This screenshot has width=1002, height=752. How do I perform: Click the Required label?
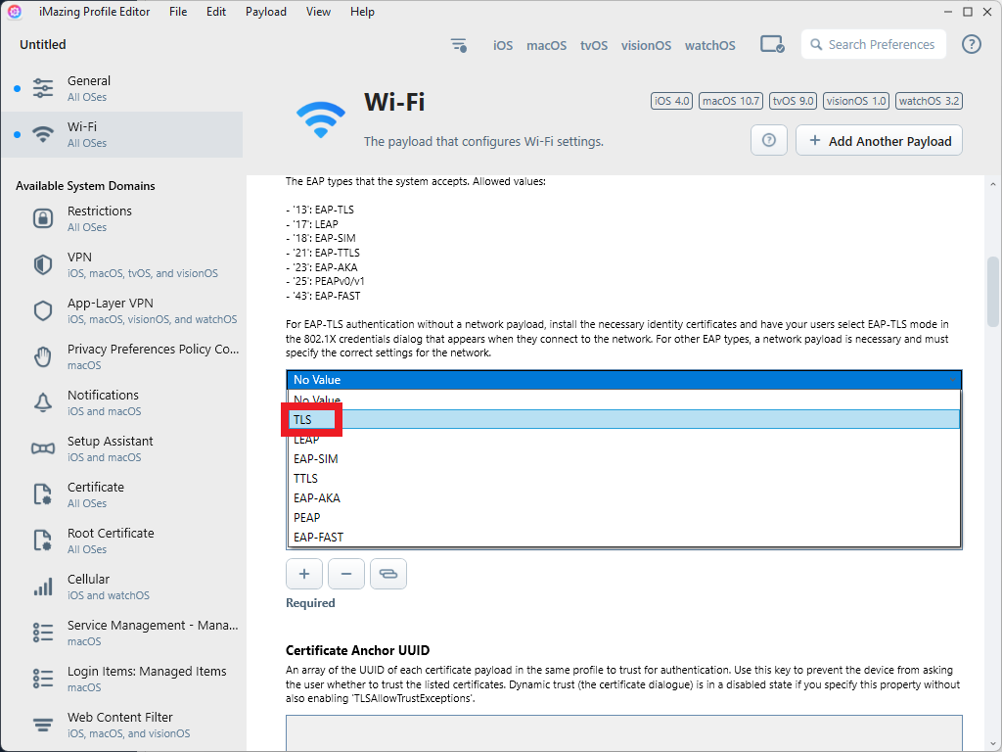click(x=310, y=603)
